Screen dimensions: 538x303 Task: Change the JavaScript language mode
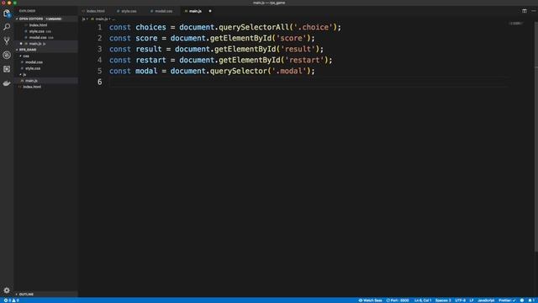pos(486,300)
